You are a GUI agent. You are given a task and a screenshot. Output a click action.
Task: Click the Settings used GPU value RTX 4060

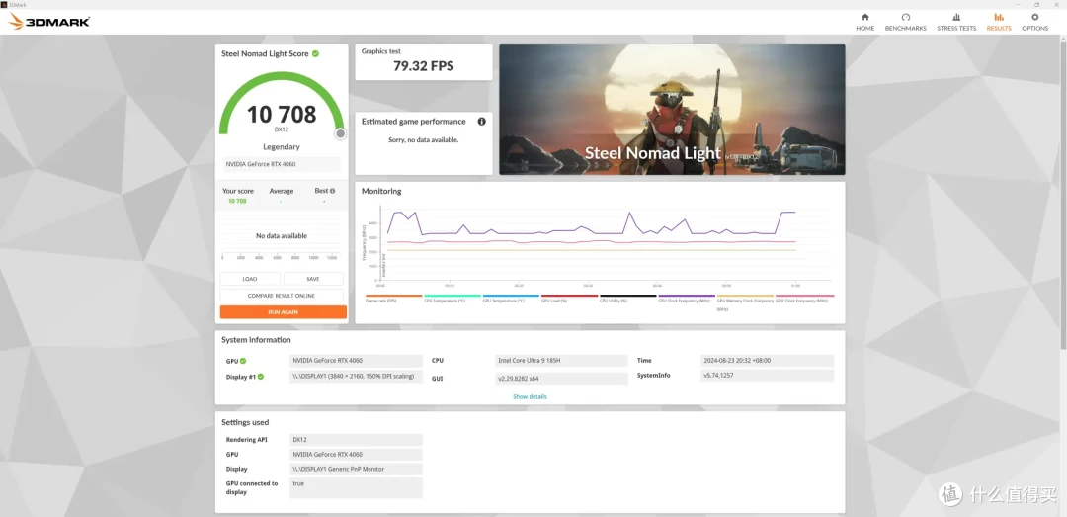356,455
